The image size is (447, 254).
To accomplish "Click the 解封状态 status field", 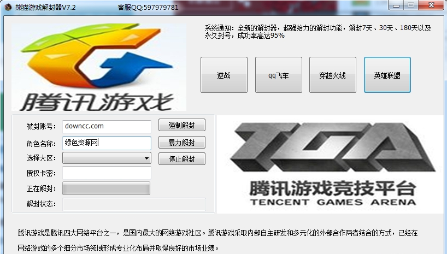I will tap(134, 204).
